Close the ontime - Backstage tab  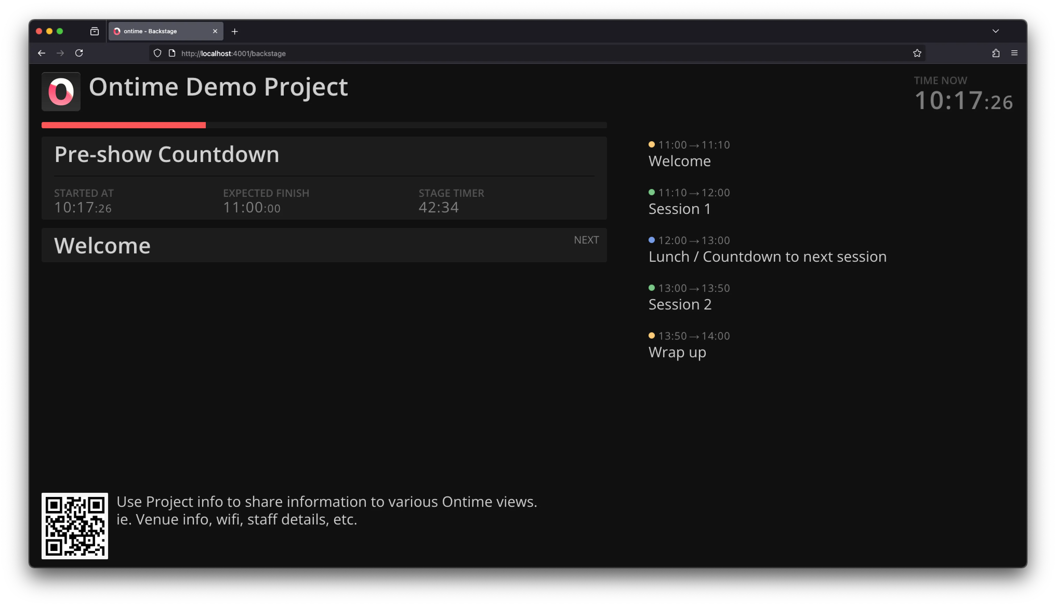tap(215, 31)
